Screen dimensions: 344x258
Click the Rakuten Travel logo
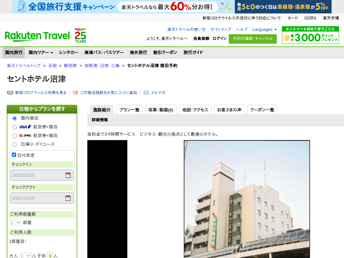click(x=37, y=36)
